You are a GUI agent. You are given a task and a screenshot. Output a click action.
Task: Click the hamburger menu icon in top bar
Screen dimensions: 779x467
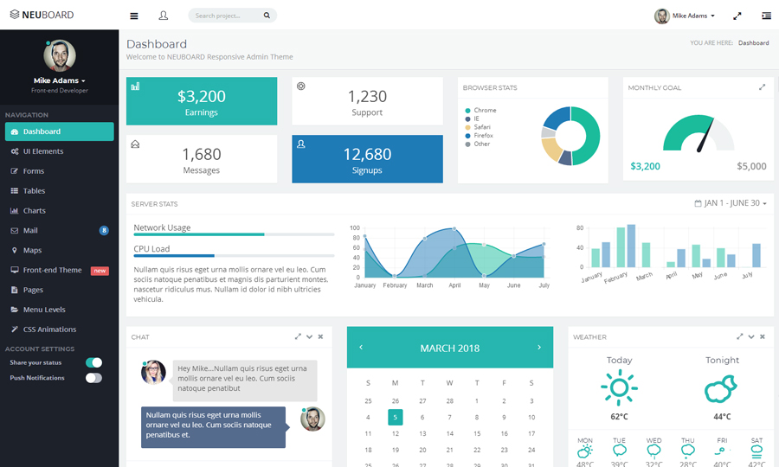[133, 16]
